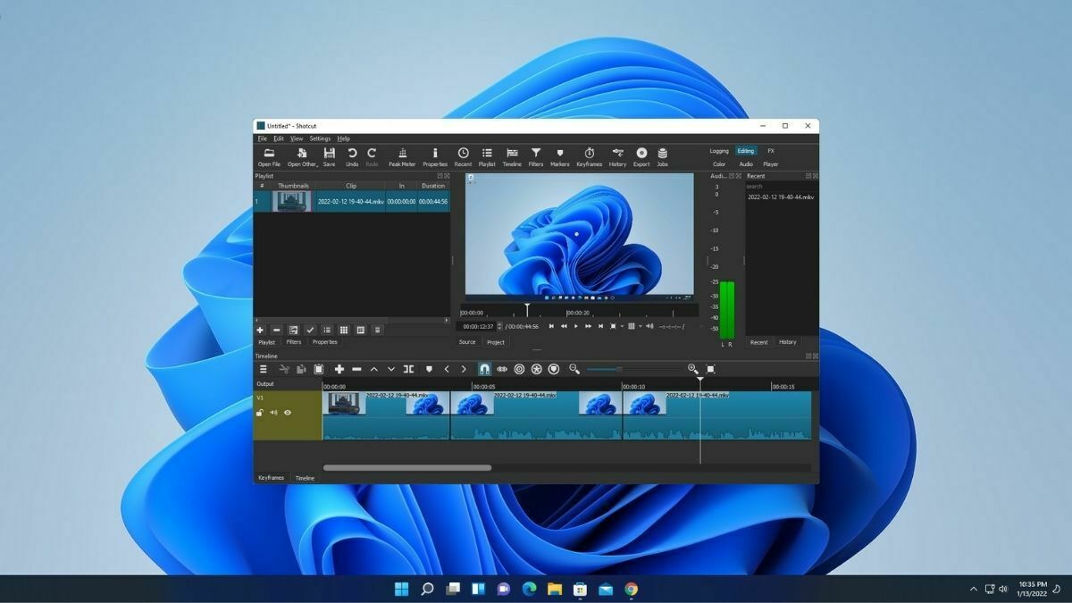Screen dimensions: 1072x603
Task: Click the timeline horizontal scrollbar
Action: coord(407,467)
